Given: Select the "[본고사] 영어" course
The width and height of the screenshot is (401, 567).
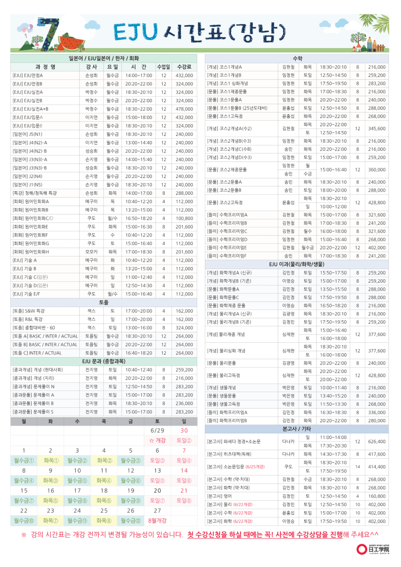Looking at the screenshot, I should pos(219,496).
